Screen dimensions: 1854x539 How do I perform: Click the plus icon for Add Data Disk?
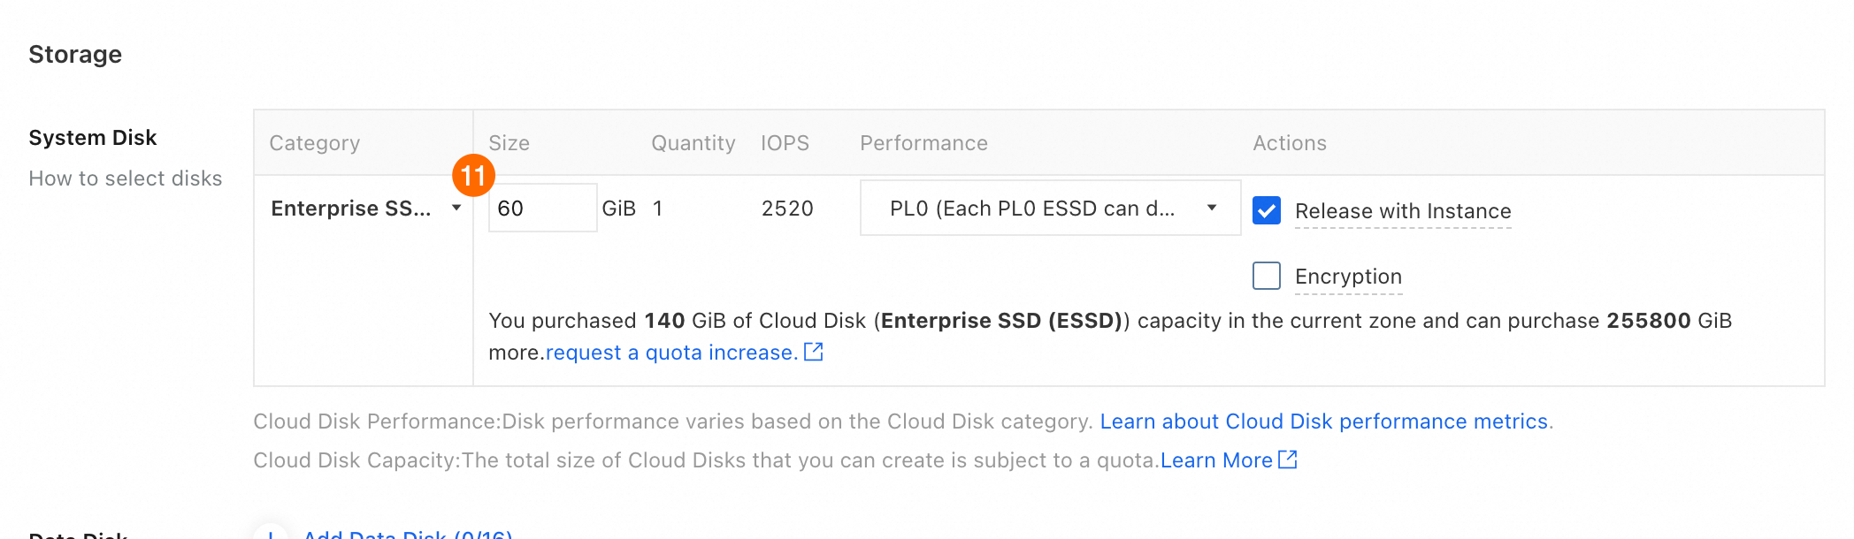[x=271, y=534]
